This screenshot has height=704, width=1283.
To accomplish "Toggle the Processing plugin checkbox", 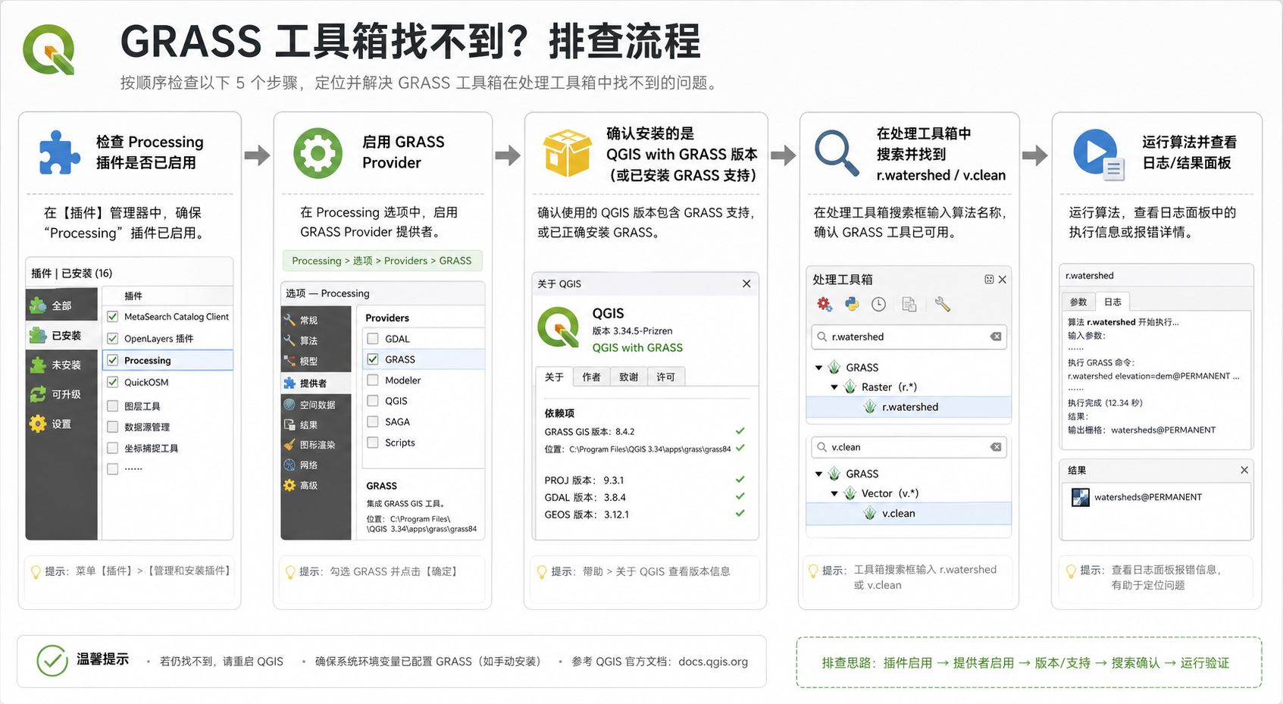I will pos(112,360).
